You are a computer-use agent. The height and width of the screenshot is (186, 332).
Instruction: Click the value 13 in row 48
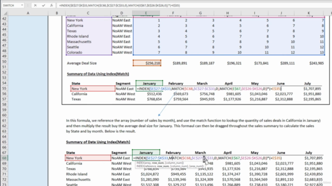[x=322, y=52]
